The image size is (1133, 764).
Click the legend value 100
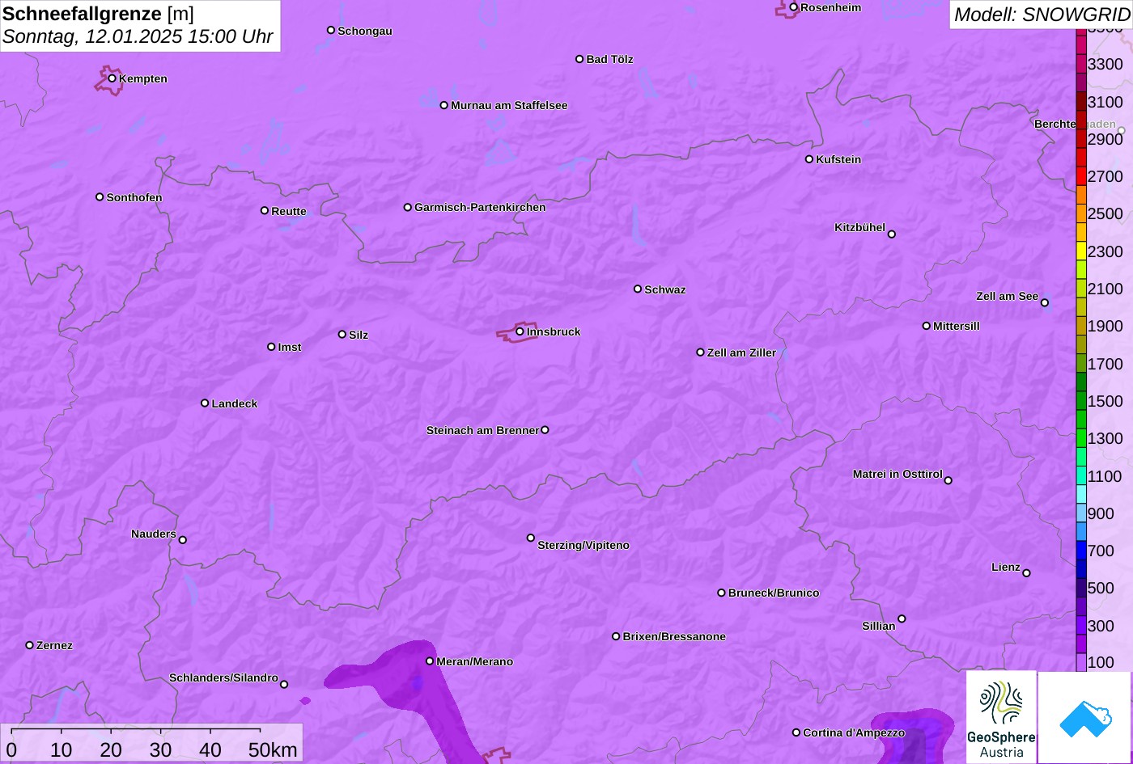click(x=1101, y=662)
